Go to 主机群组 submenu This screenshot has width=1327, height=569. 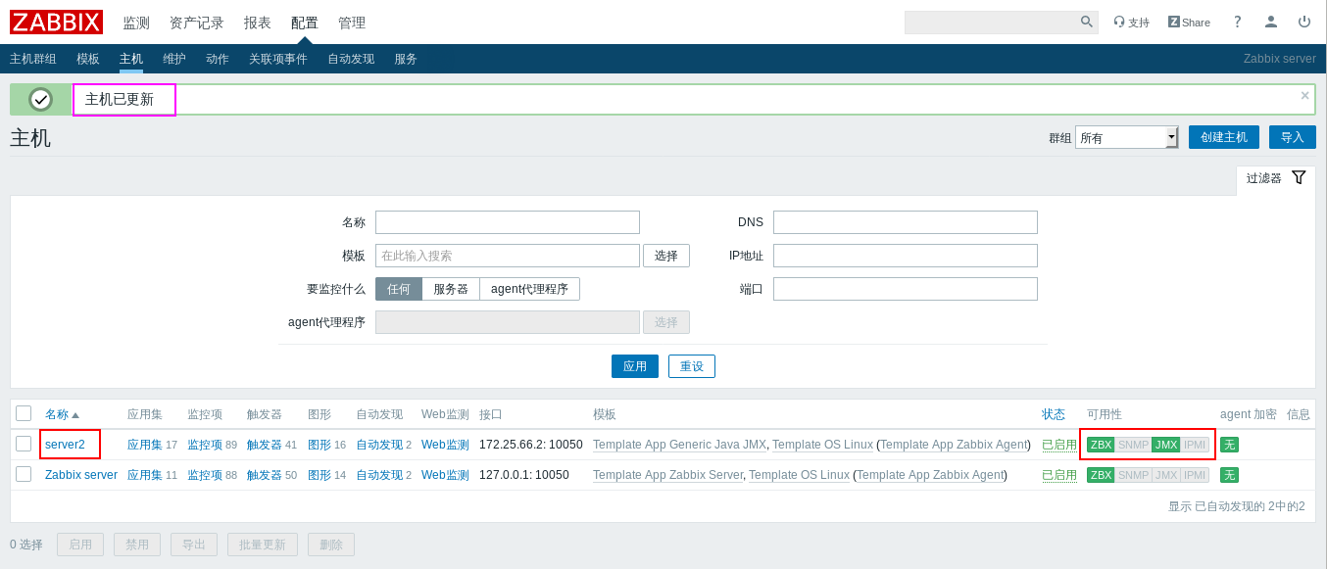33,59
